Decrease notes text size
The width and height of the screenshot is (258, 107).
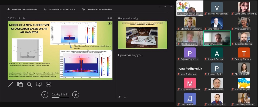coord(125,97)
